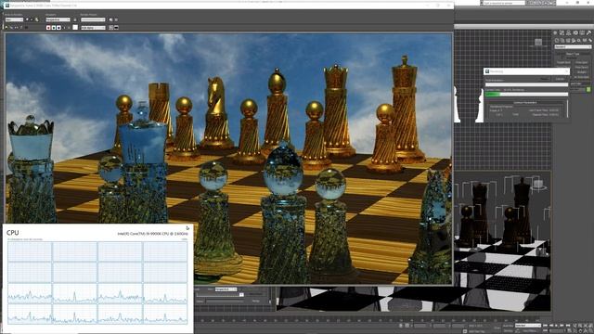This screenshot has height=334, width=594.
Task: Switch to the Motion tab in command panel
Action: [x=575, y=32]
